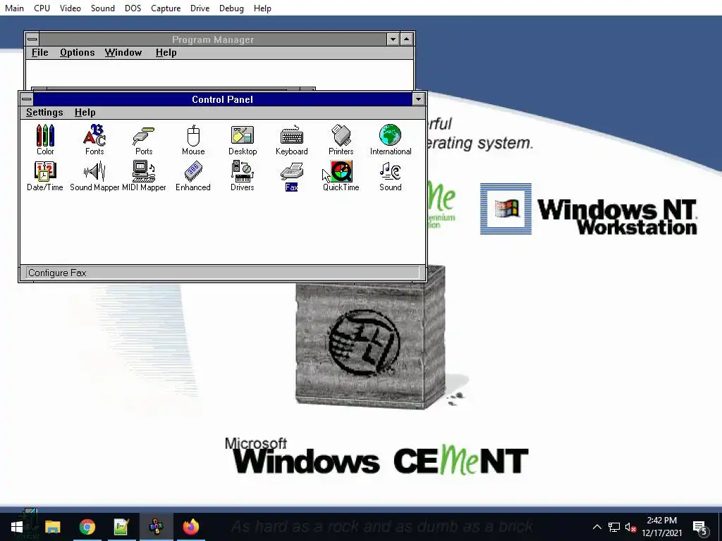722x541 pixels.
Task: Open Control Panel system menu box
Action: coord(27,99)
